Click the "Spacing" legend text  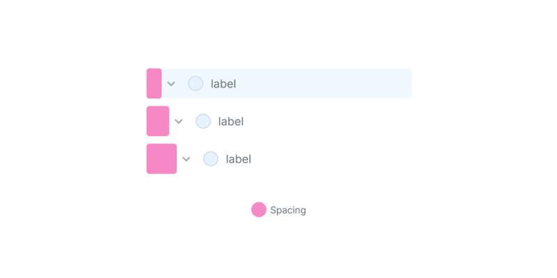coord(288,210)
